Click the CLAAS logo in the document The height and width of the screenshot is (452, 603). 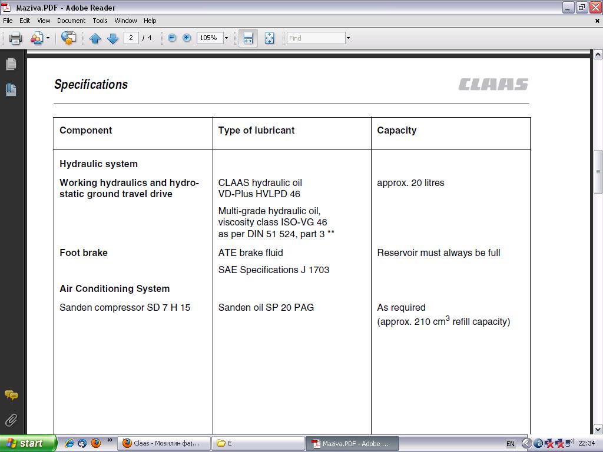coord(493,84)
